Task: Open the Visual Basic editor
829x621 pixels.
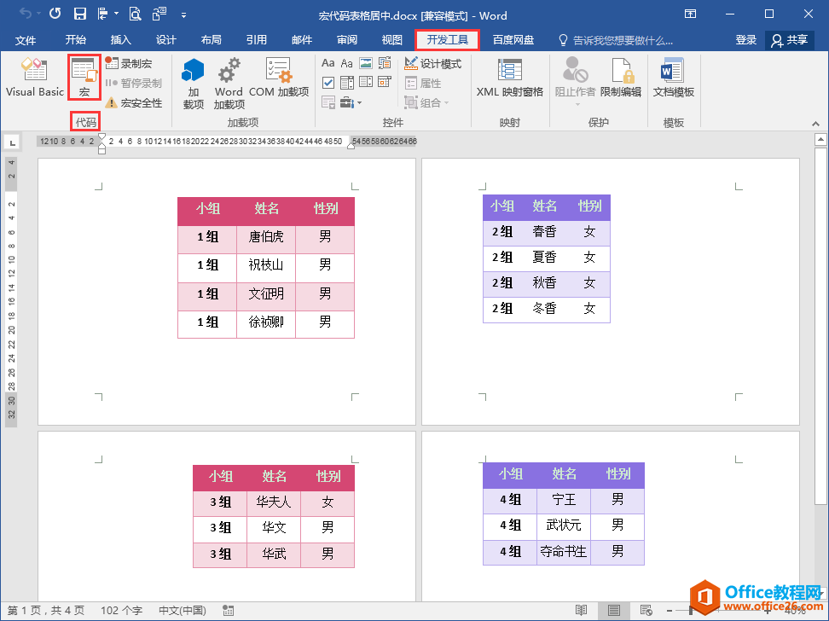Action: tap(34, 78)
